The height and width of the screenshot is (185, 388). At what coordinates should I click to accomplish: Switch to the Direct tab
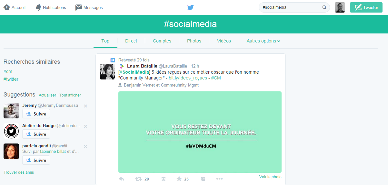coord(131,41)
